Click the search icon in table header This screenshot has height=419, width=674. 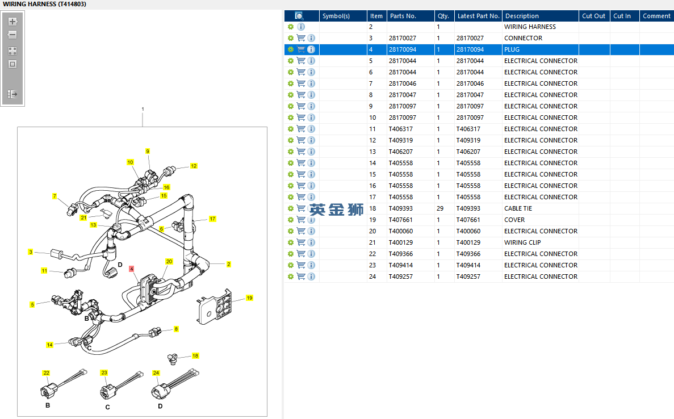click(299, 16)
